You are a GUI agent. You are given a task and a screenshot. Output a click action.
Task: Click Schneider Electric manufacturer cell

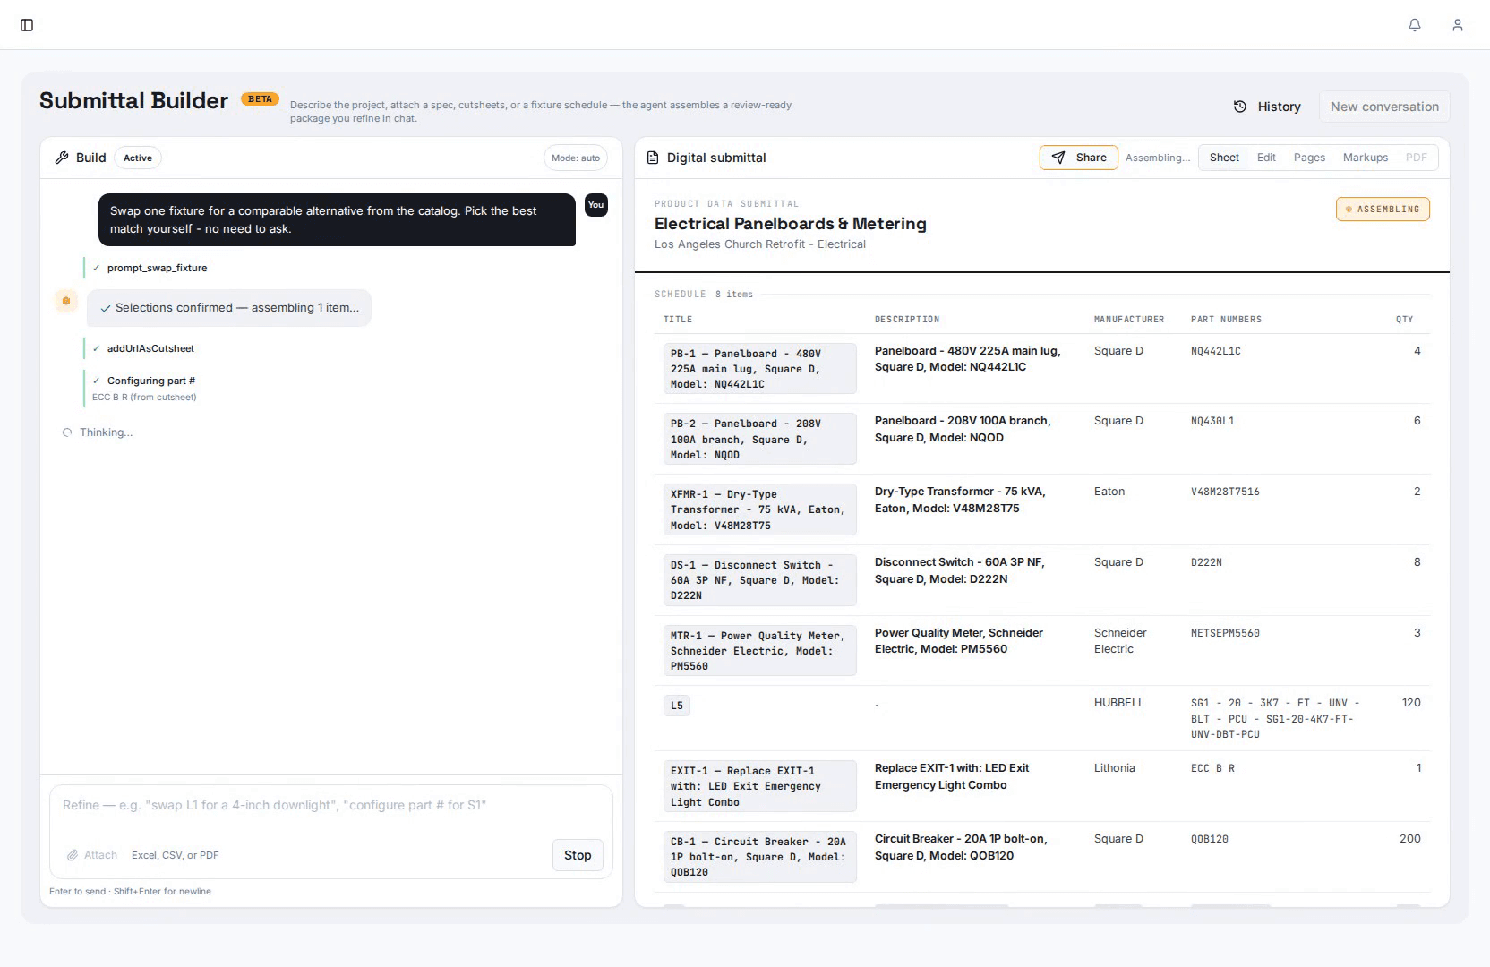pos(1120,641)
